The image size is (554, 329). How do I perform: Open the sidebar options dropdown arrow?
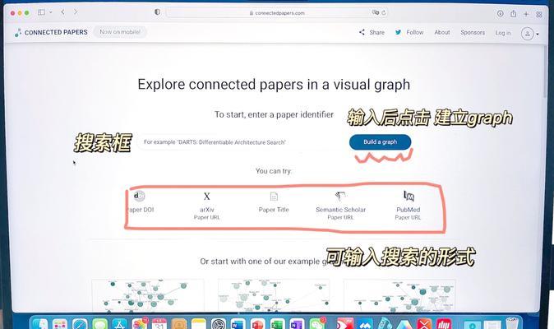click(51, 12)
